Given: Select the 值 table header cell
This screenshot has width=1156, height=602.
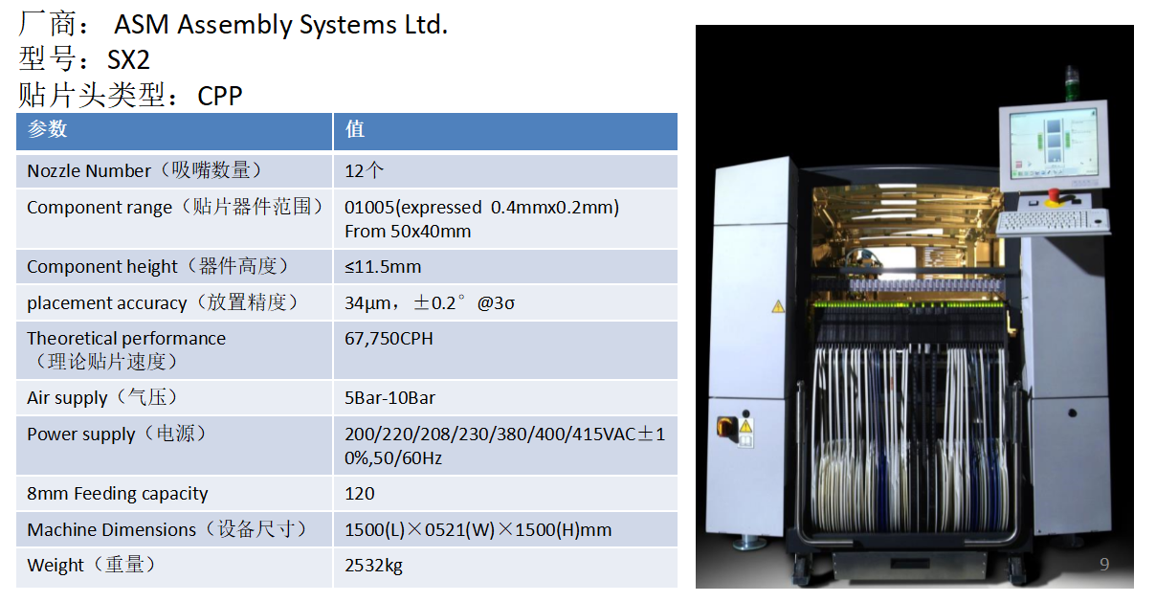Looking at the screenshot, I should pos(504,130).
